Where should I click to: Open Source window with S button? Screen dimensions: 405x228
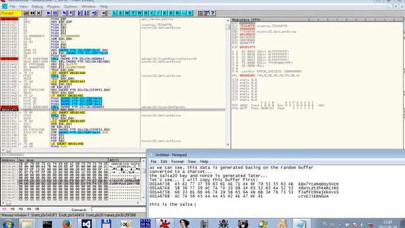[190, 13]
